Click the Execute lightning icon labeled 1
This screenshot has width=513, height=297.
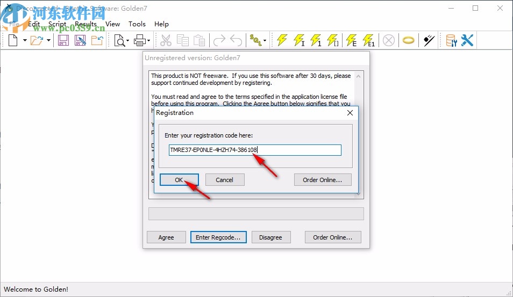click(x=316, y=40)
